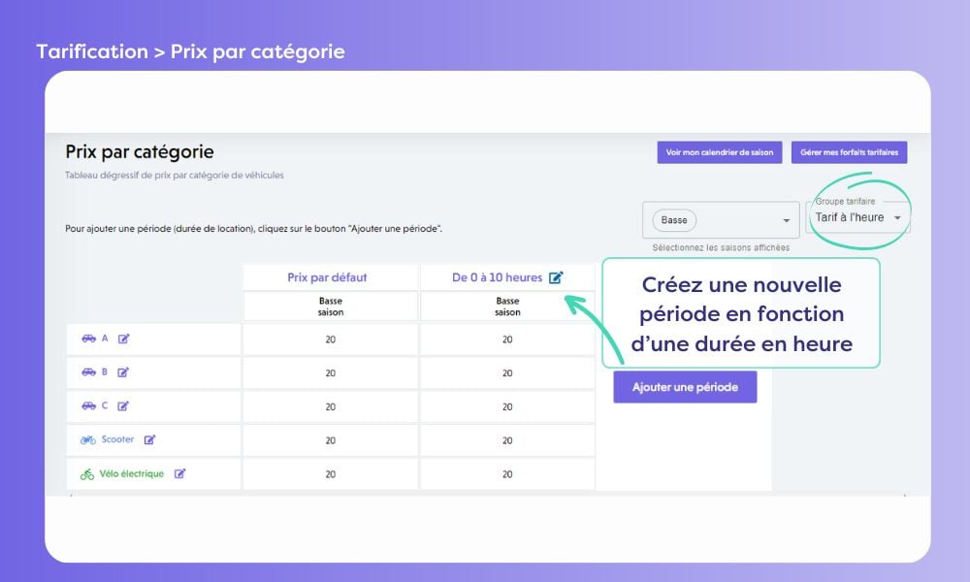The image size is (970, 582).
Task: Click the 'Ajouter une période' button
Action: pyautogui.click(x=685, y=387)
